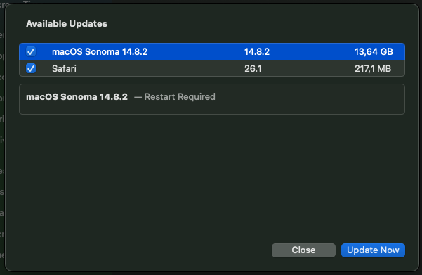Click blank area between Sonoma name and version
The width and height of the screenshot is (422, 275).
195,51
